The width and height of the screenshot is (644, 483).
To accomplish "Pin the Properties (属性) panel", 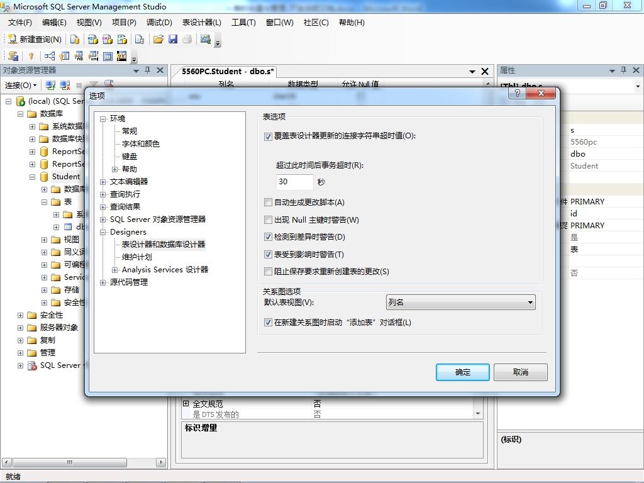I will (623, 70).
